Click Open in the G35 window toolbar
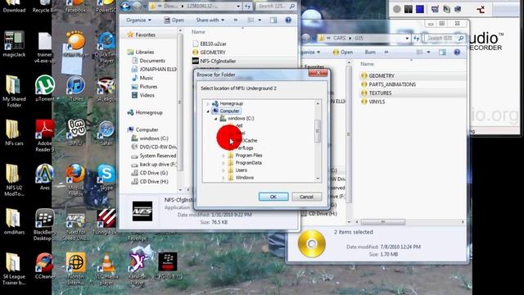This screenshot has width=524, height=295. [x=343, y=52]
